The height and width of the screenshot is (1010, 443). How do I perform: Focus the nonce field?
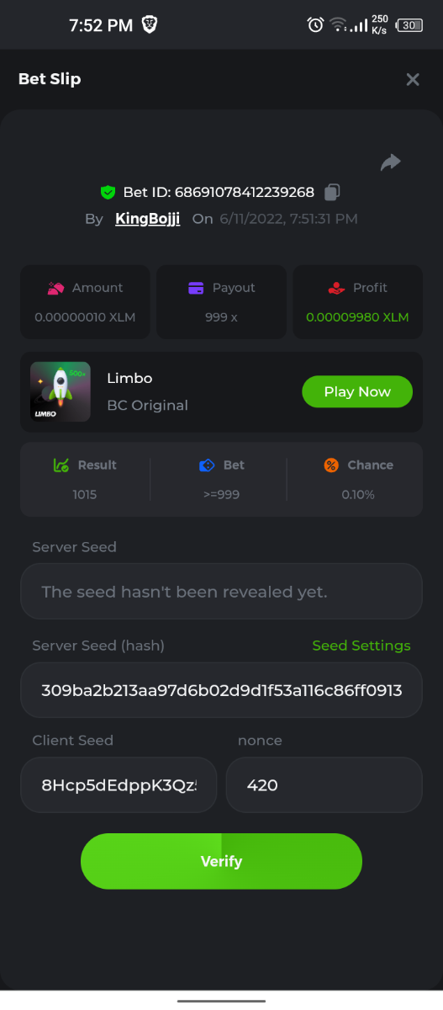click(x=324, y=785)
